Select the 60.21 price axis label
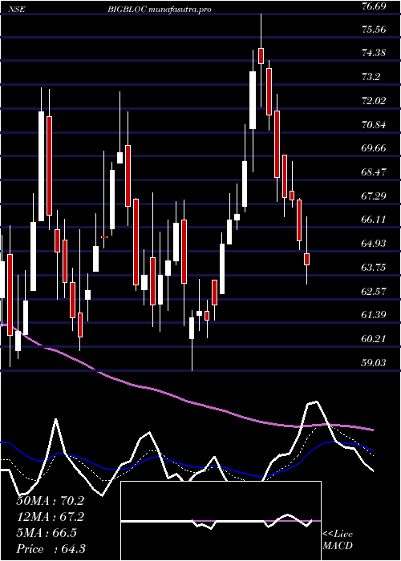The height and width of the screenshot is (561, 401). coord(375,338)
